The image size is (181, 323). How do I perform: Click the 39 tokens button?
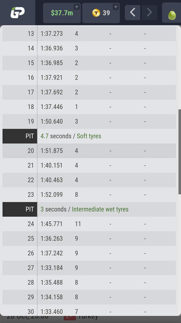click(x=101, y=13)
